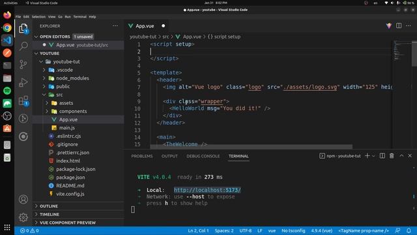The width and height of the screenshot is (417, 235).
Task: Open the Accounts menu icon
Action: click(23, 199)
